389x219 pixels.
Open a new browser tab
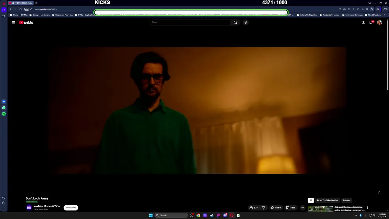coord(36,3)
